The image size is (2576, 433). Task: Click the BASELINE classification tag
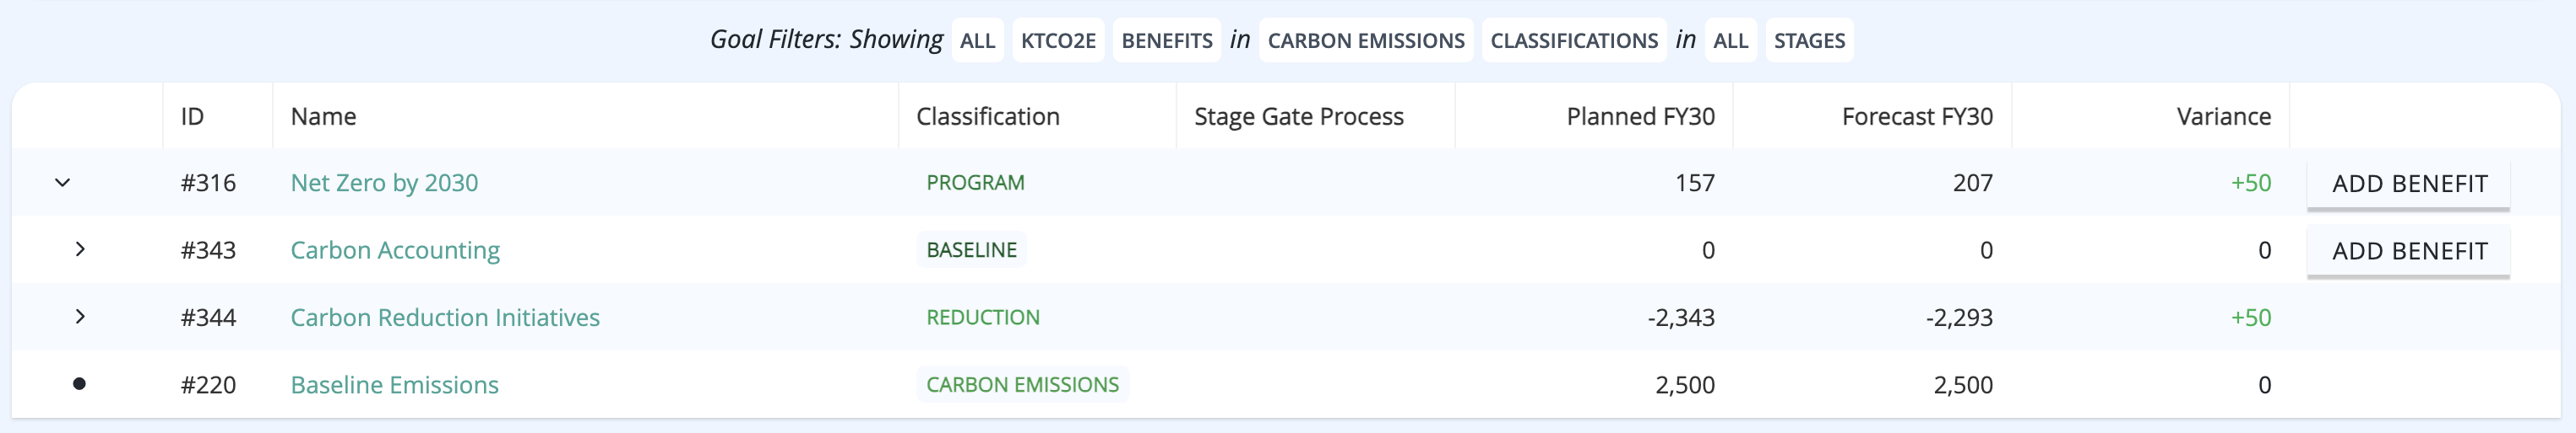click(971, 249)
